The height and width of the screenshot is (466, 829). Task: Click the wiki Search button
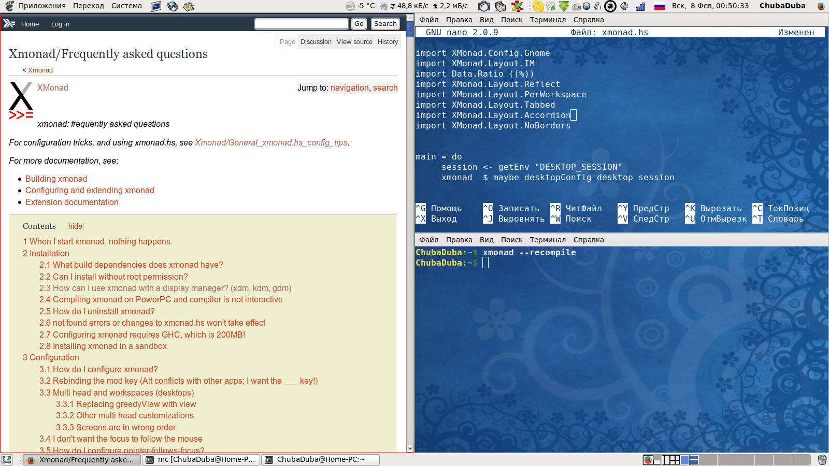tap(385, 24)
